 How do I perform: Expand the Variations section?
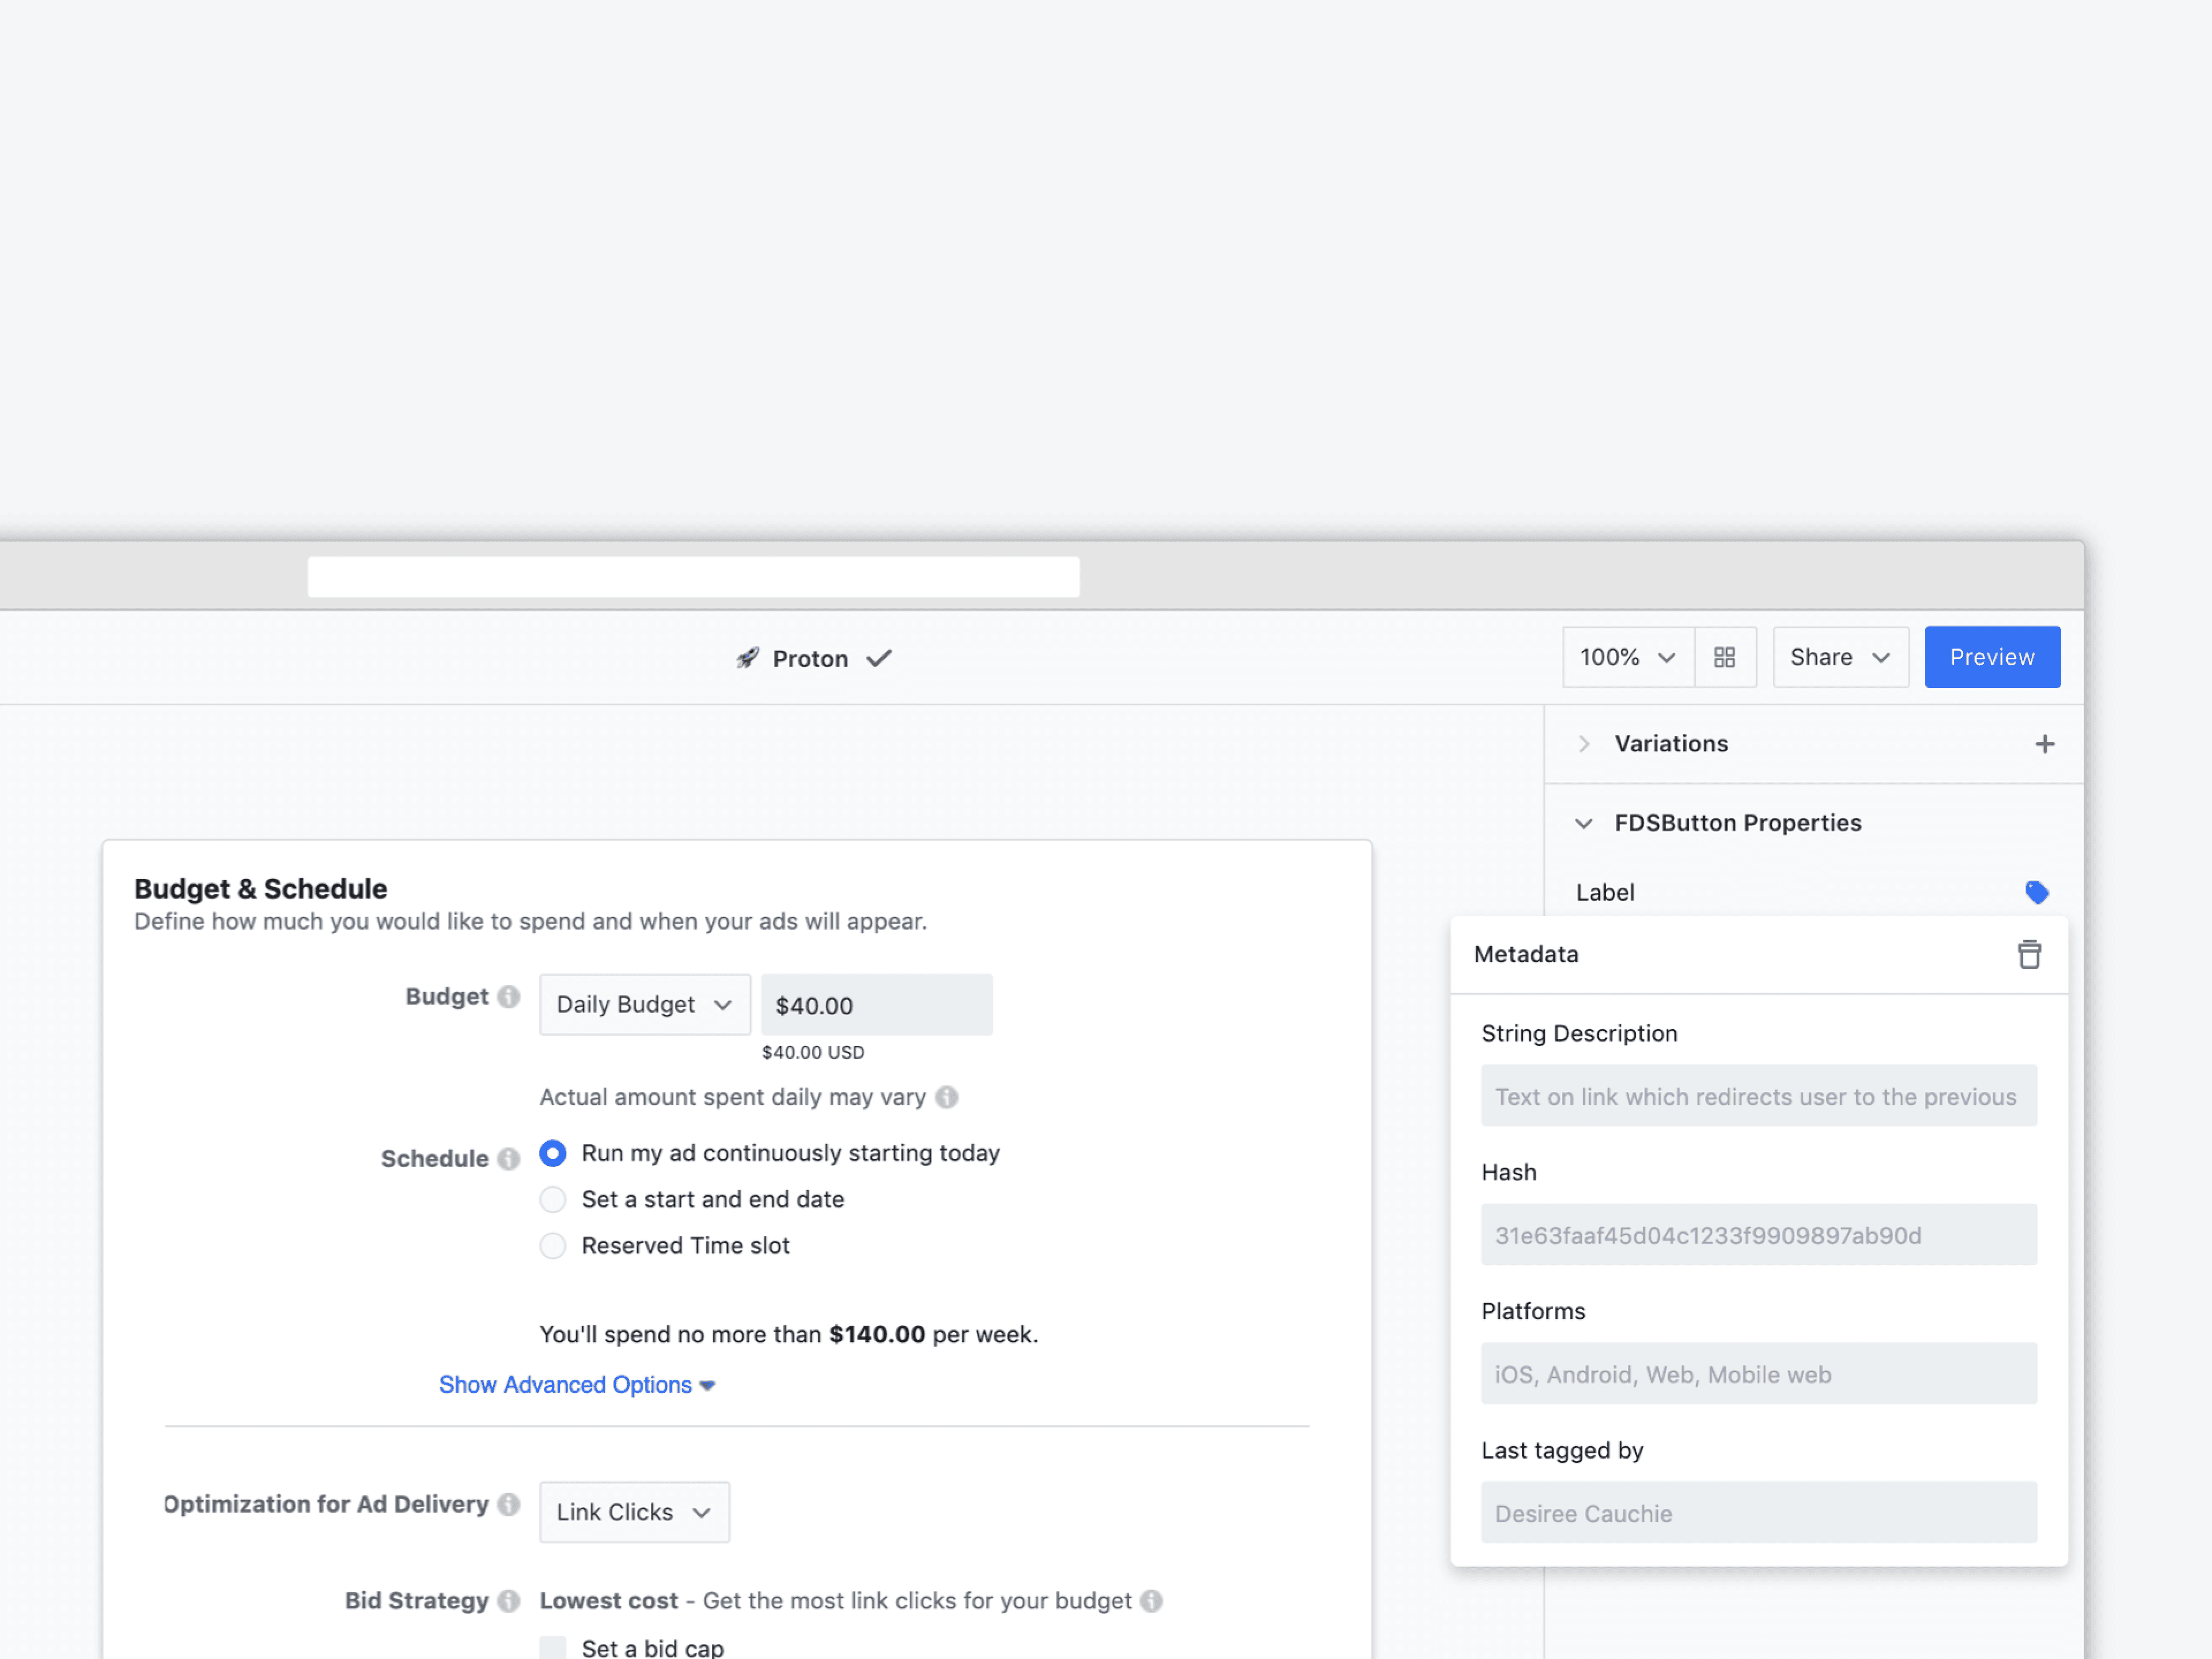click(x=1584, y=744)
